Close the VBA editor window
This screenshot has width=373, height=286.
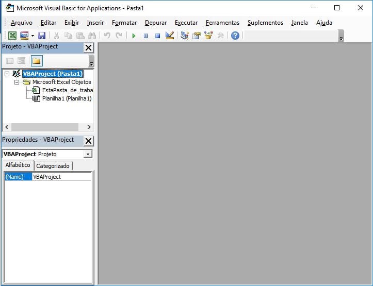[x=361, y=8]
